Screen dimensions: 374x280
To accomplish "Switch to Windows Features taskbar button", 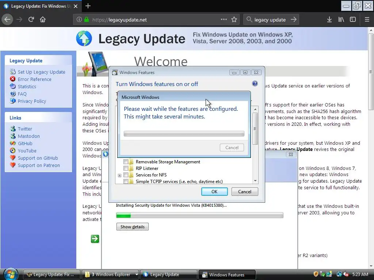I will [x=227, y=275].
